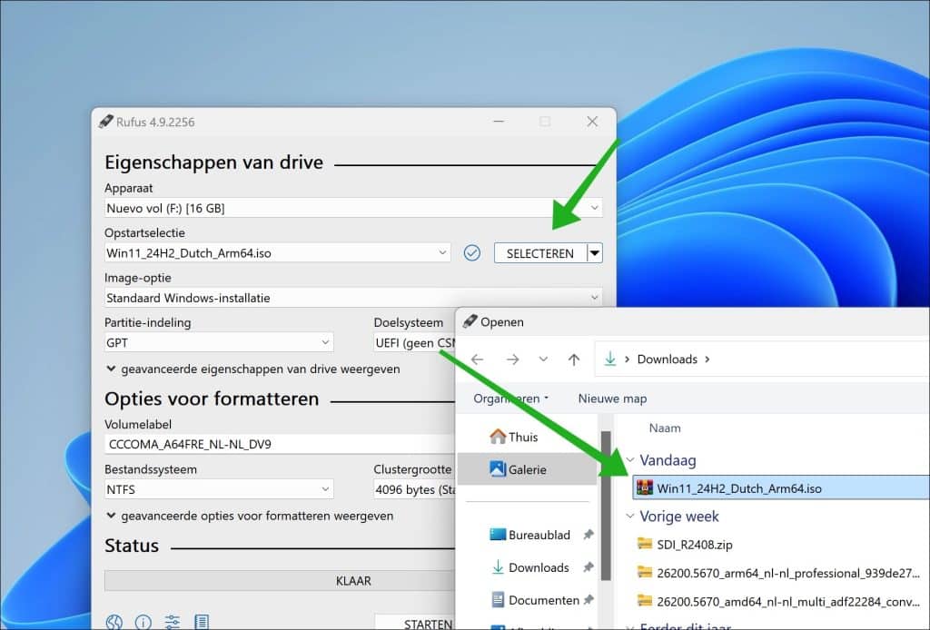The height and width of the screenshot is (630, 930).
Task: Open the Apparaat device dropdown
Action: [x=353, y=208]
